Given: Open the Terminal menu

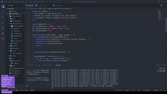Looking at the screenshot, I should (37, 2).
